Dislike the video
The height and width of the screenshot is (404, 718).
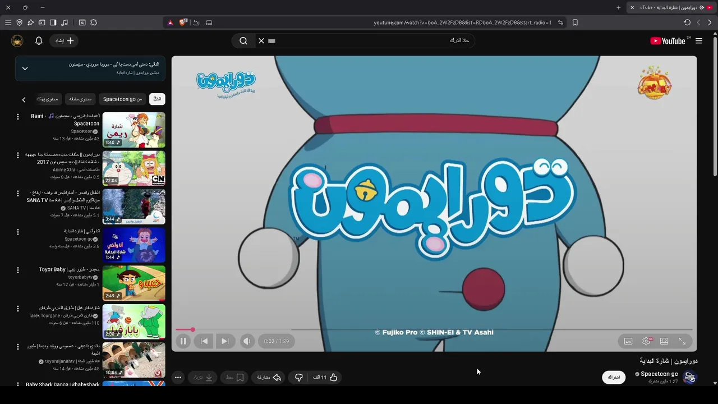pos(299,378)
